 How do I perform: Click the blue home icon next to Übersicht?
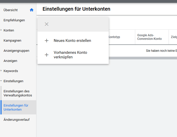point(32,10)
